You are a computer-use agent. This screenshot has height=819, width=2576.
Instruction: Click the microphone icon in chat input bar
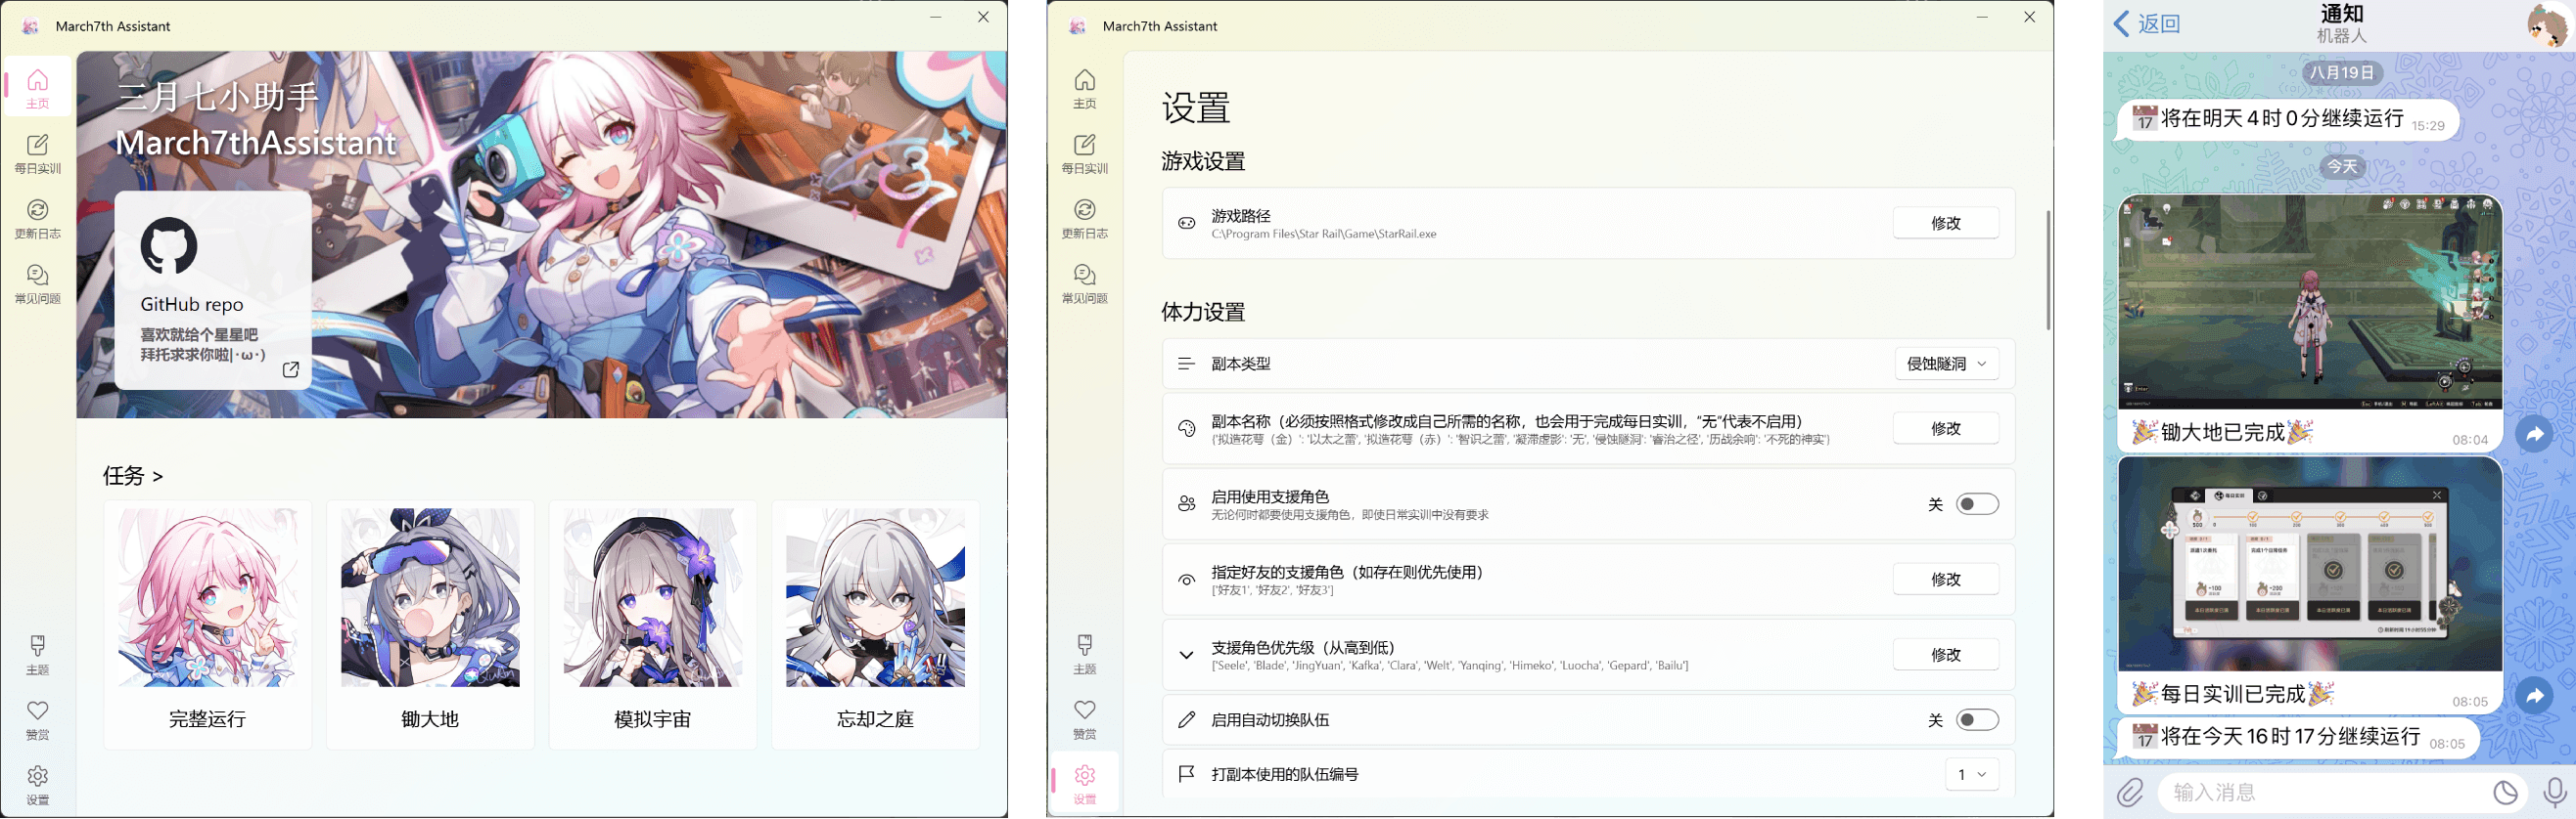coord(2554,792)
